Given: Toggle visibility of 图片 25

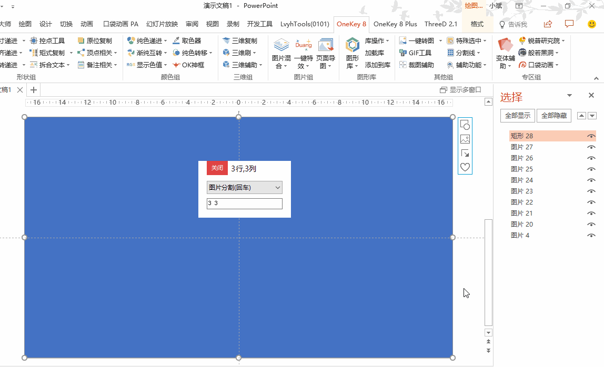Looking at the screenshot, I should [591, 169].
